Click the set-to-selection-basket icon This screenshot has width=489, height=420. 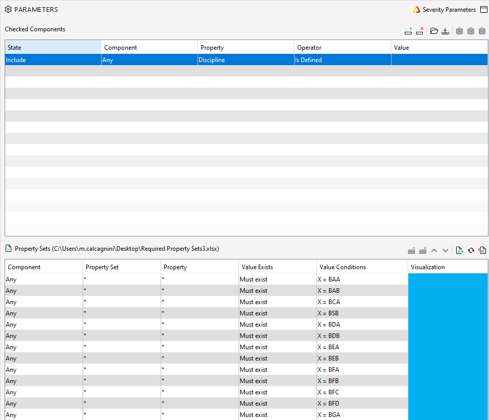[482, 31]
